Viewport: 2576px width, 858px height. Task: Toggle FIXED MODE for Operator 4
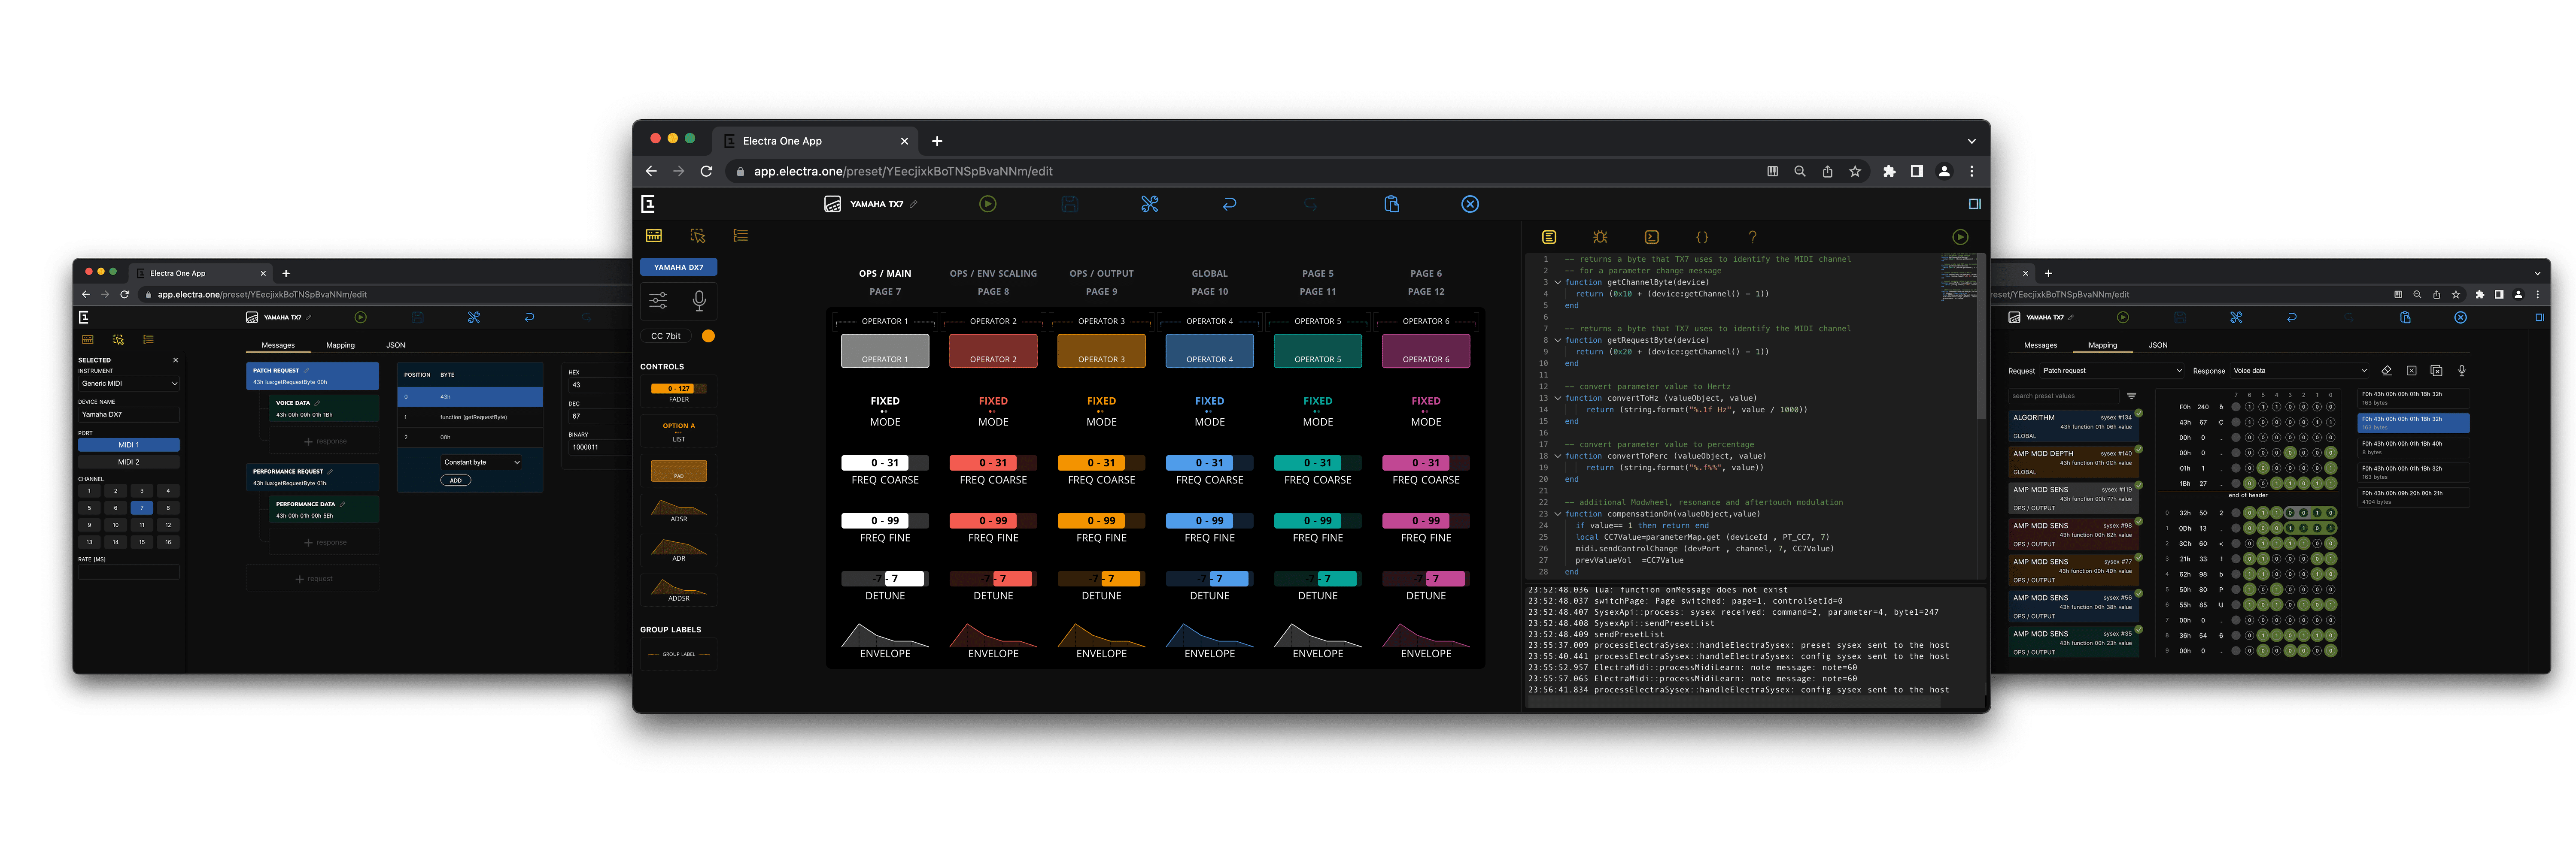pyautogui.click(x=1209, y=411)
